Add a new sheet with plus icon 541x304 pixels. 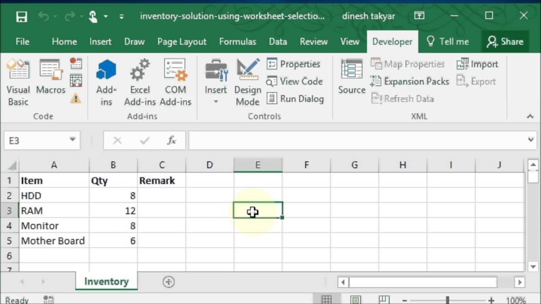169,282
